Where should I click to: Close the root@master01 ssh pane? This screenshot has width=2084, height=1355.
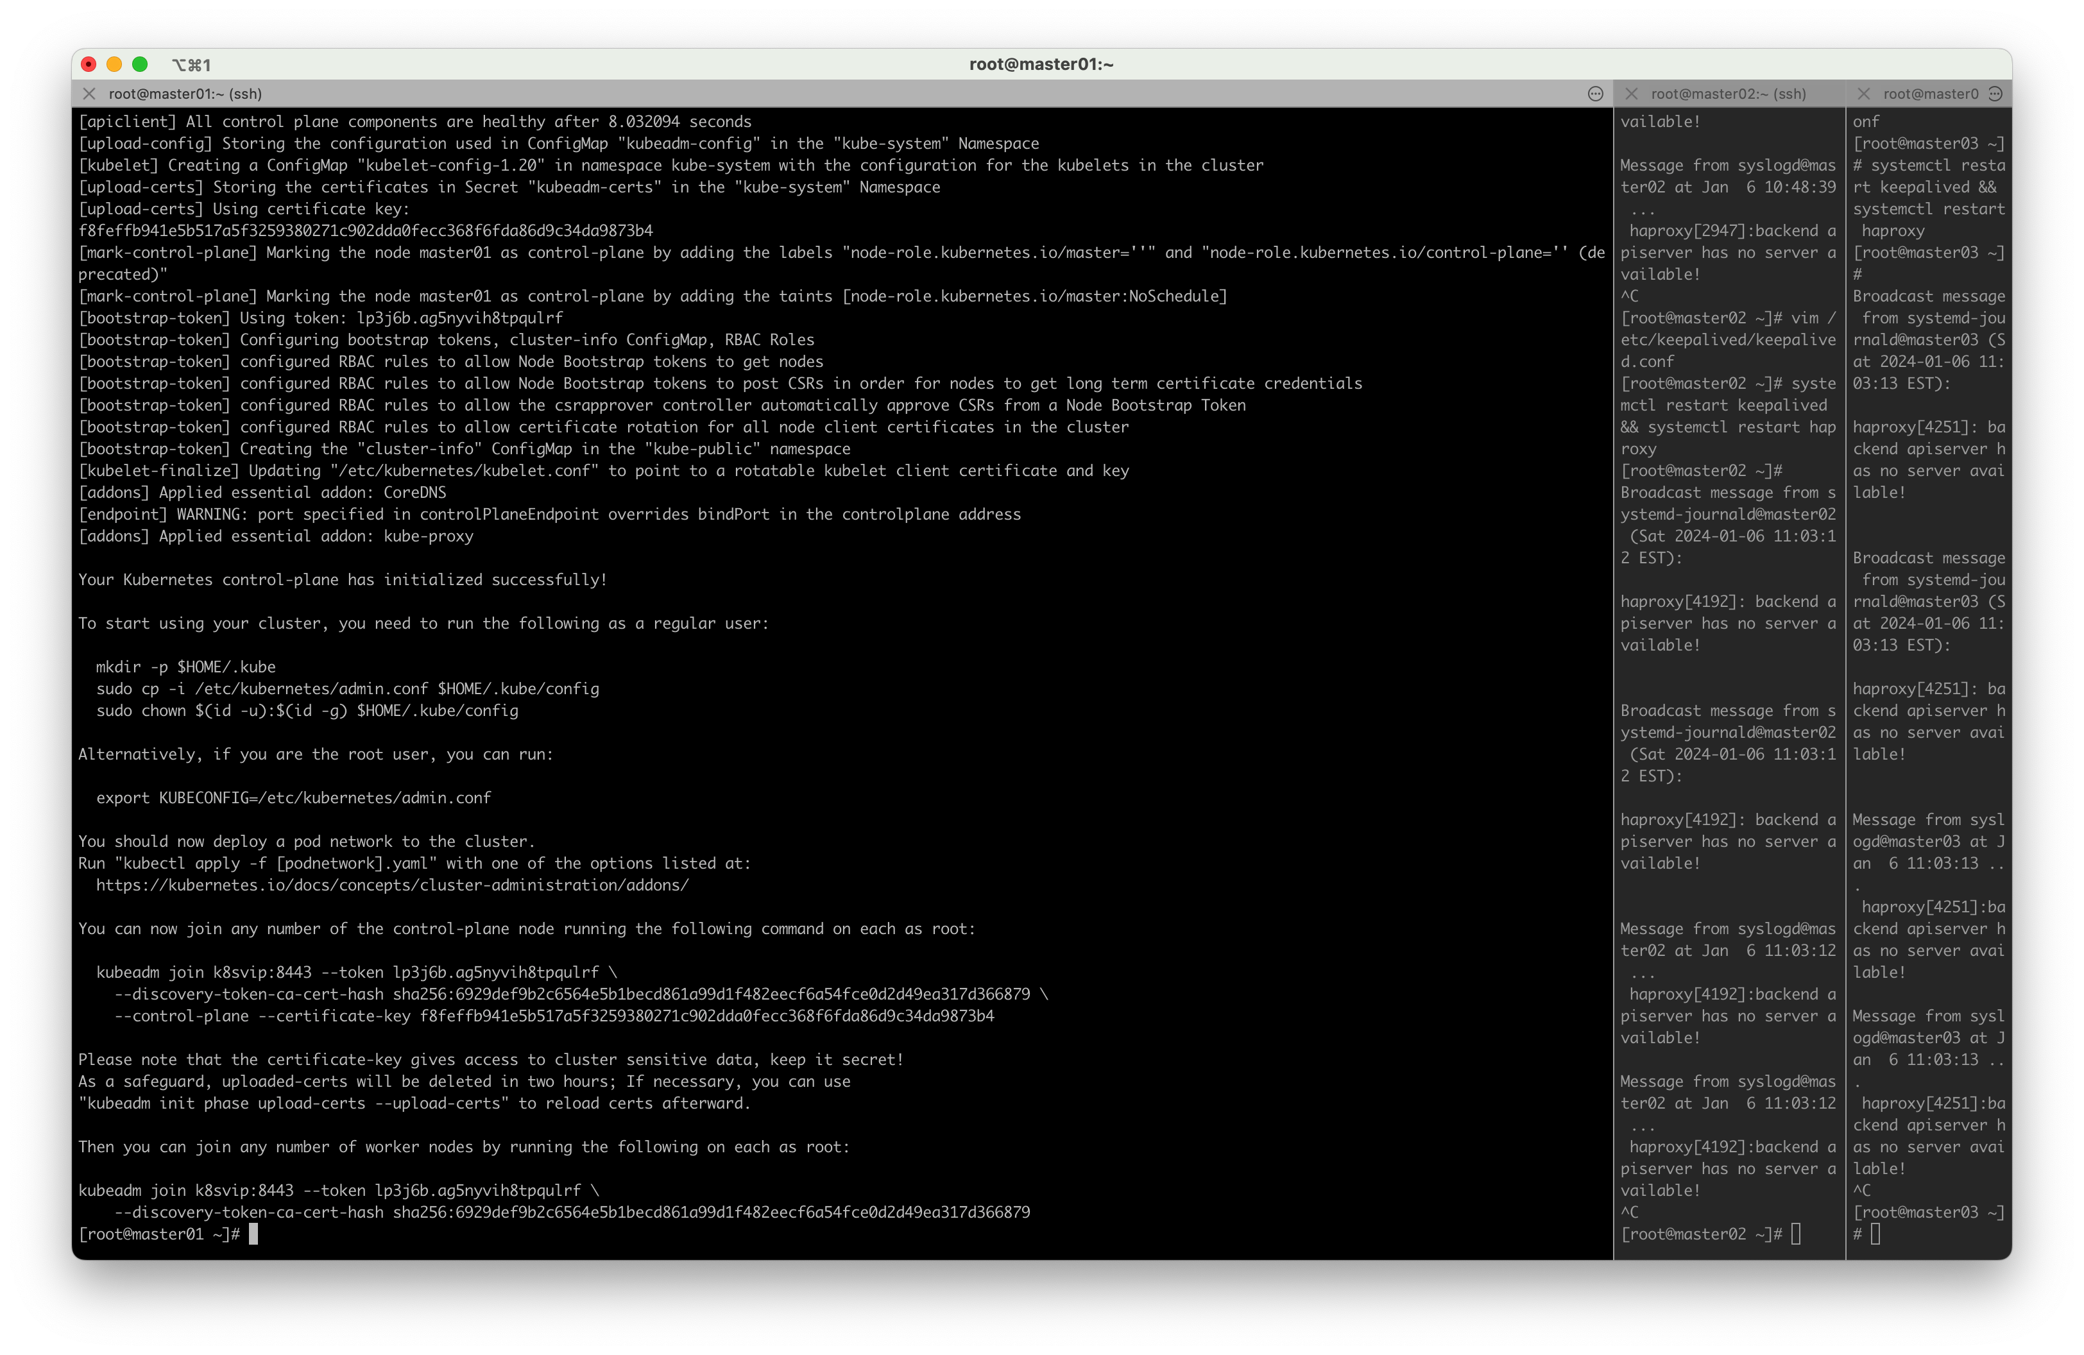pyautogui.click(x=89, y=94)
